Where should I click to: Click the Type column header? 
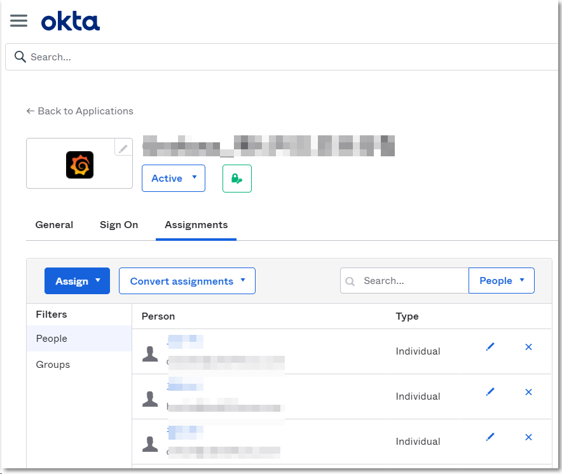(407, 316)
